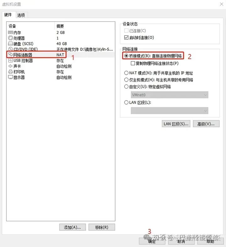Select the memory (内存) device icon
The height and width of the screenshot is (247, 226).
11,32
